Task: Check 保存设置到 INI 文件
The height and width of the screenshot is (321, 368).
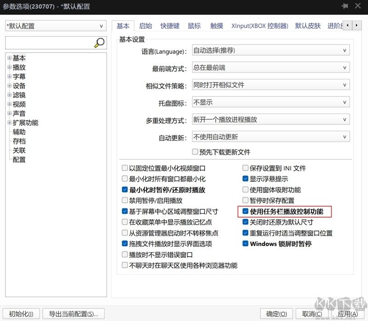Action: [245, 168]
